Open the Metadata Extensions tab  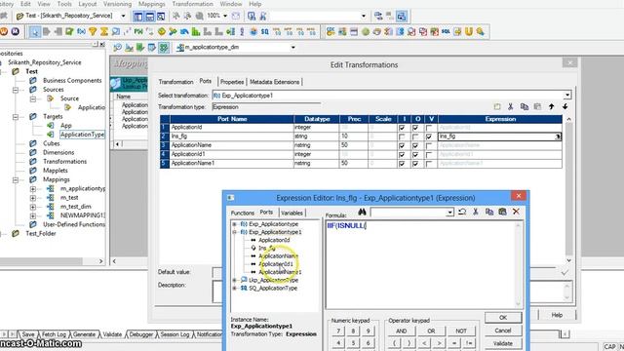[275, 82]
